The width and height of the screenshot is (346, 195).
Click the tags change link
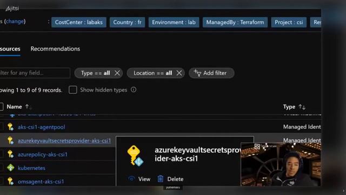(x=15, y=22)
